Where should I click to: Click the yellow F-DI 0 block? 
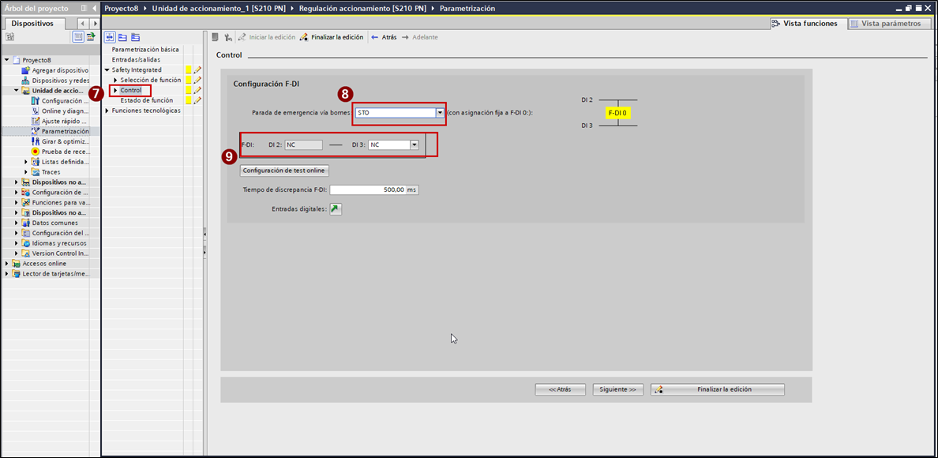[x=617, y=113]
